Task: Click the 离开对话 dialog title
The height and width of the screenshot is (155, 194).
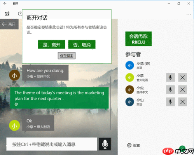Action: point(37,17)
